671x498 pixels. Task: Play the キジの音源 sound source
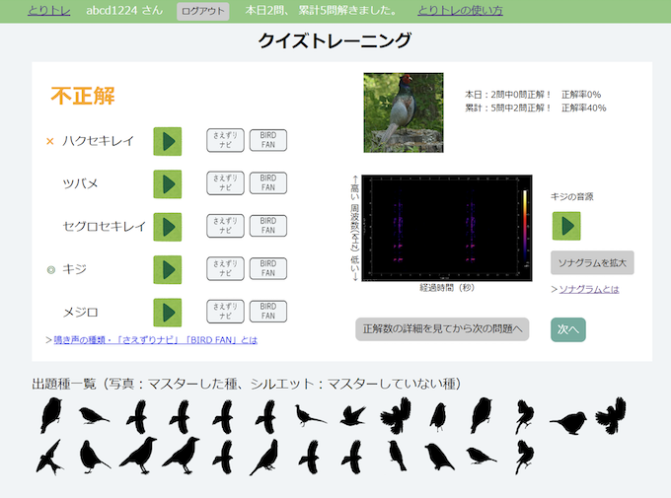click(566, 226)
